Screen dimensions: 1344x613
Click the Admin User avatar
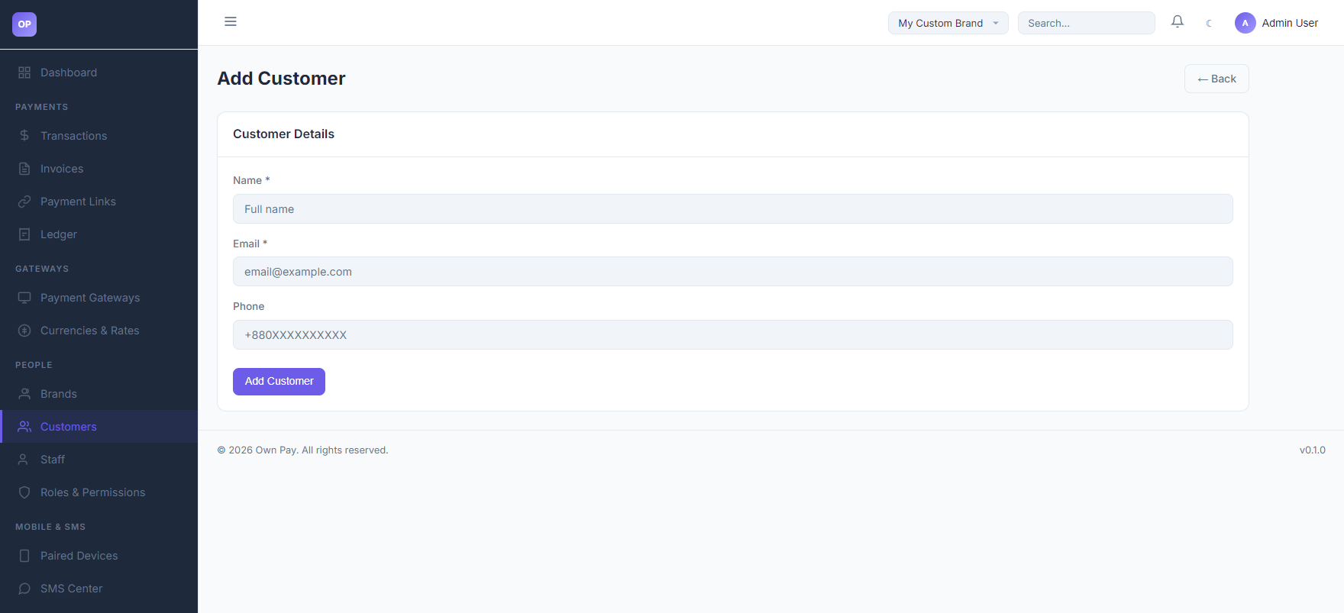point(1245,23)
